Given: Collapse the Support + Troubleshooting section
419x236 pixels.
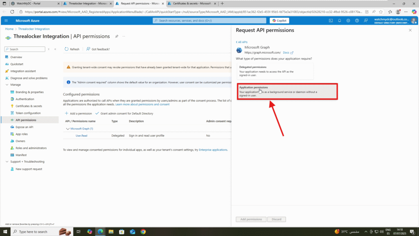Looking at the screenshot, I should (x=7, y=161).
